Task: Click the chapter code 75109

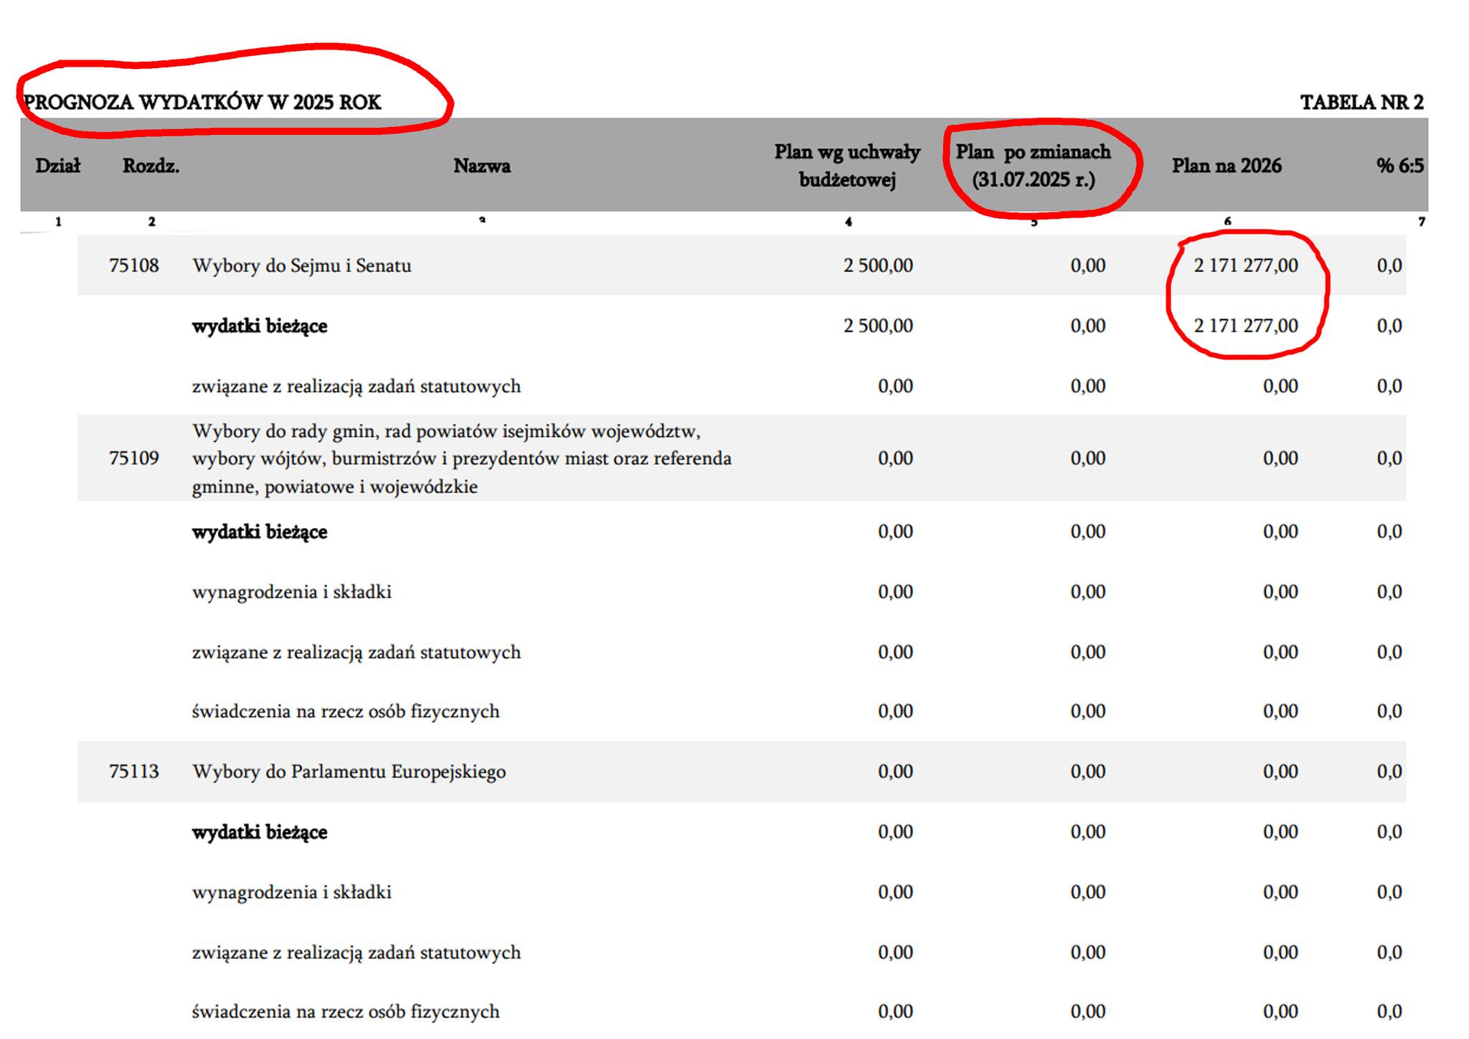Action: [x=134, y=458]
